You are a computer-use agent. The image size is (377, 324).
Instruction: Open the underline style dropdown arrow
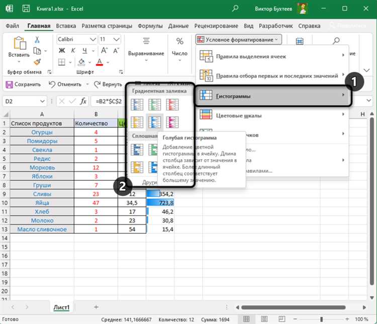click(x=93, y=51)
